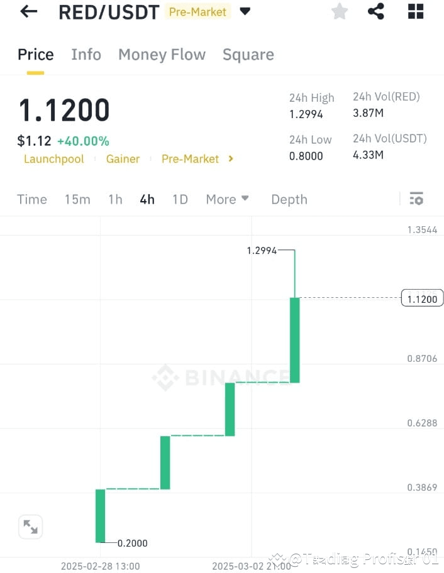Switch to the Money Flow tab
The height and width of the screenshot is (573, 444).
162,55
